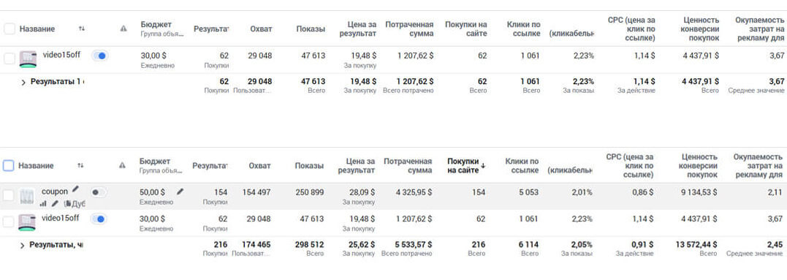
Task: Click the 50,00 $ daily budget value
Action: 153,192
